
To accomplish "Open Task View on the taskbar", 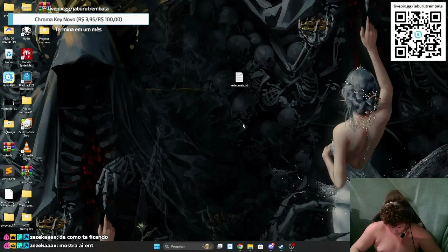I will (220, 246).
